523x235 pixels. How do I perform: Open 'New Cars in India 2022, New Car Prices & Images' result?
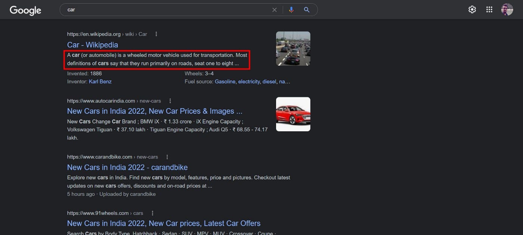155,111
